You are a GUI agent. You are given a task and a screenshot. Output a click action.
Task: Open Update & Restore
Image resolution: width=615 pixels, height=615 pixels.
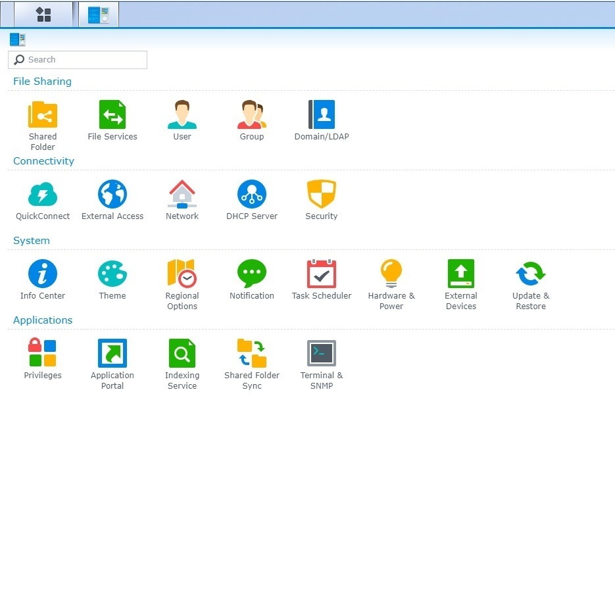pyautogui.click(x=530, y=273)
